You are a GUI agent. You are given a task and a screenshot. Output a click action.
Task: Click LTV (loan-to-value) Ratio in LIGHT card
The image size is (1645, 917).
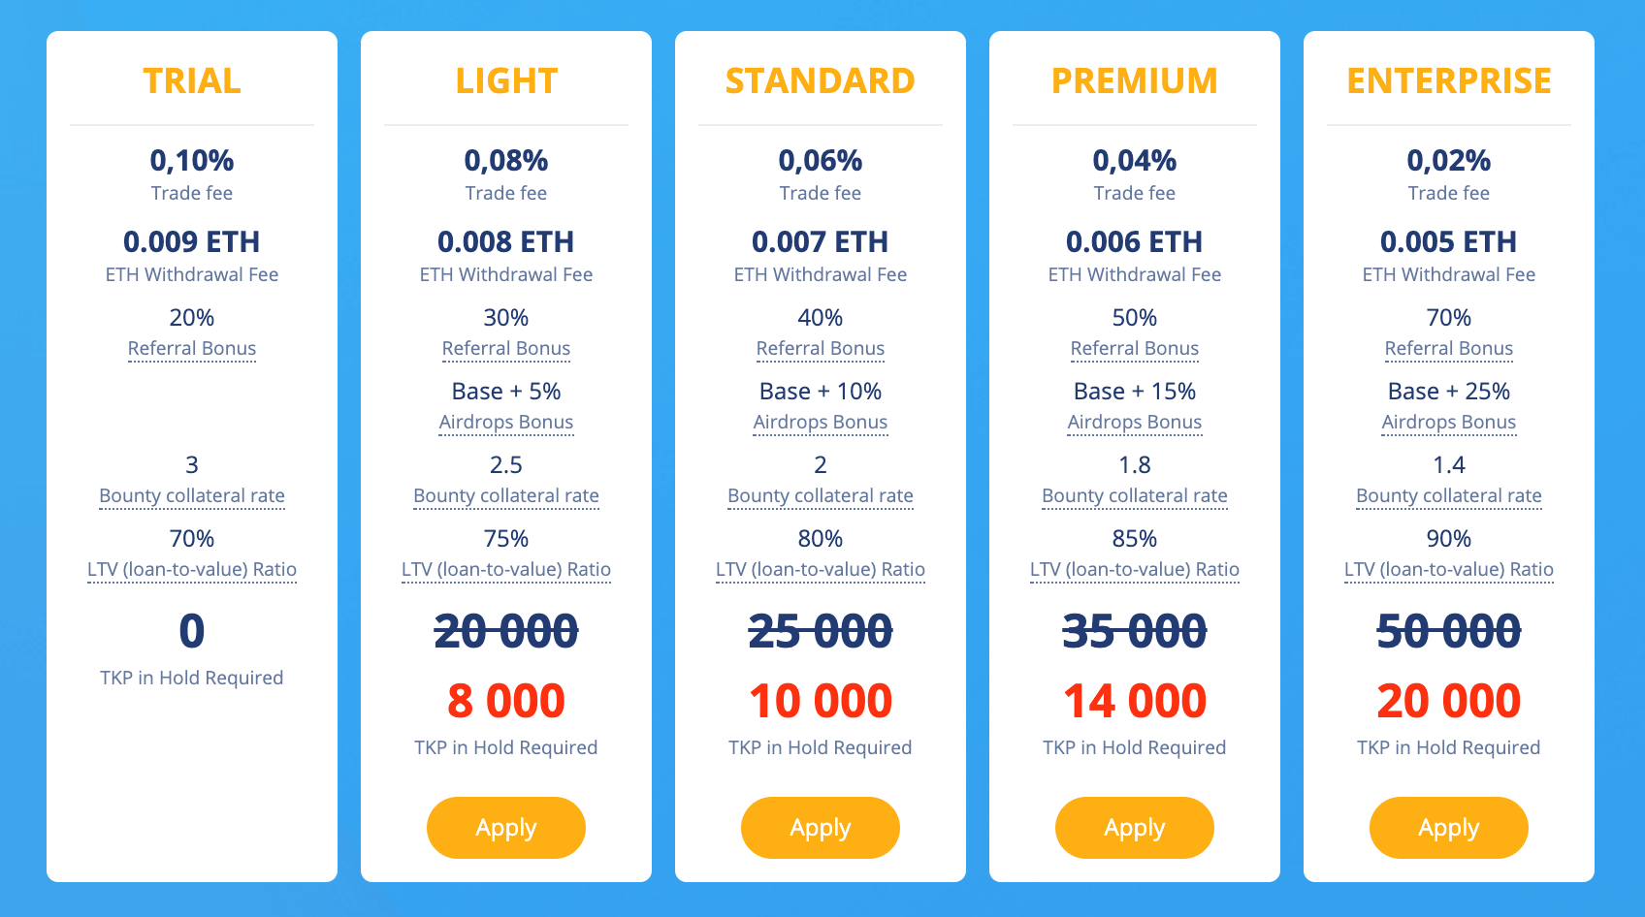click(506, 569)
